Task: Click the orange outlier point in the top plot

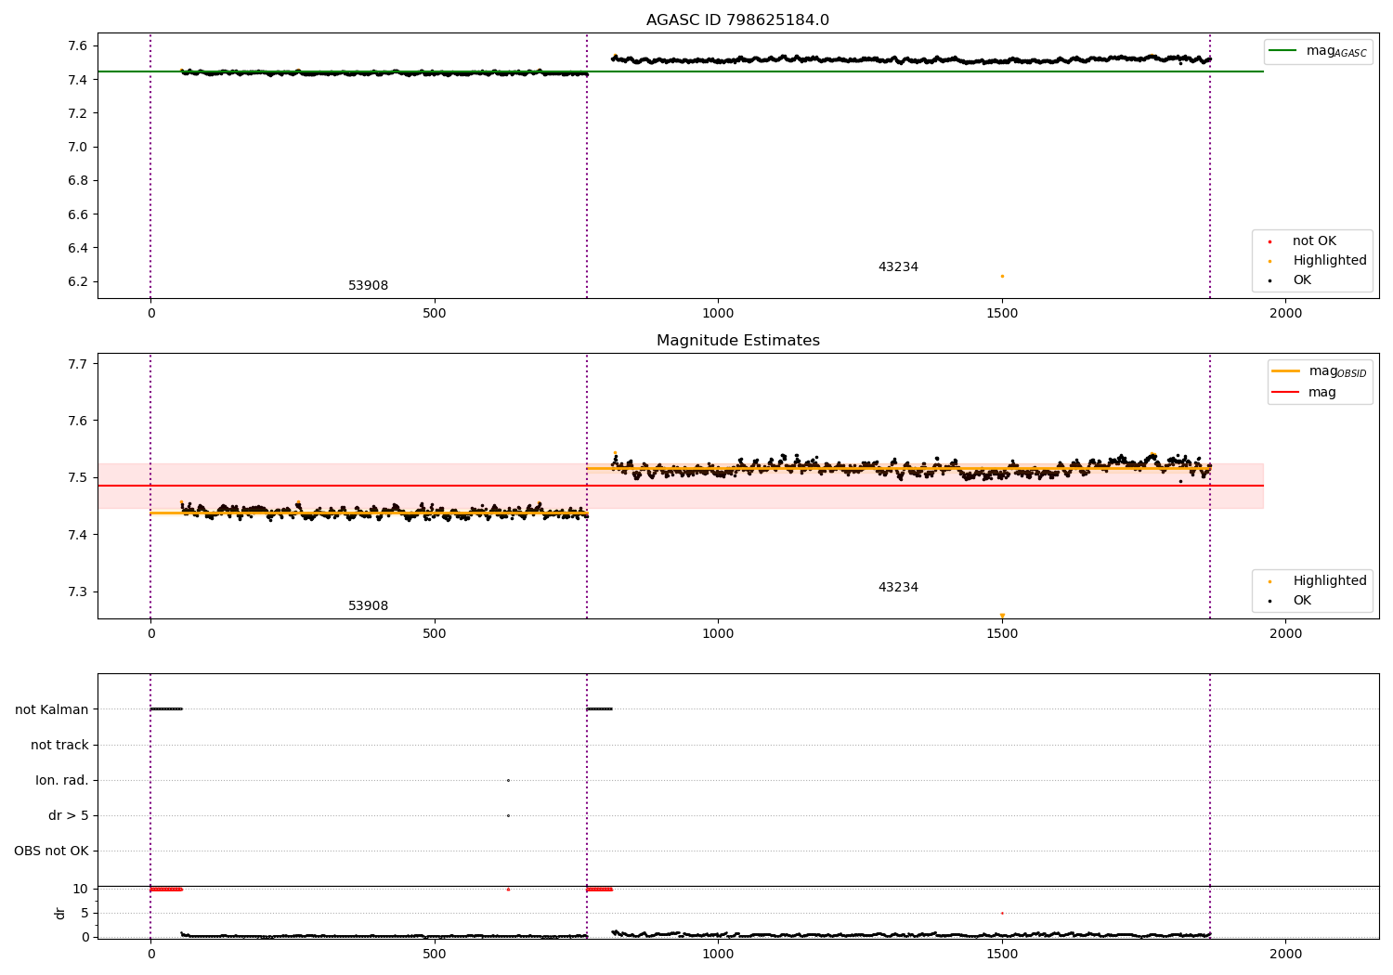Action: click(1002, 276)
